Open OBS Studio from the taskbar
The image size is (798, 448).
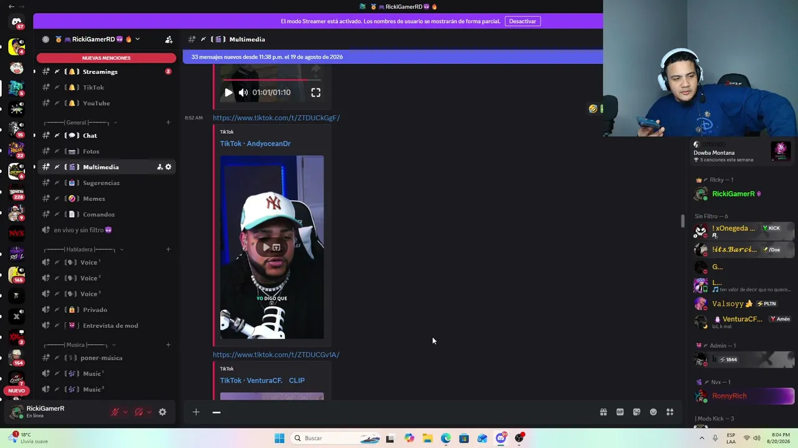tap(519, 438)
